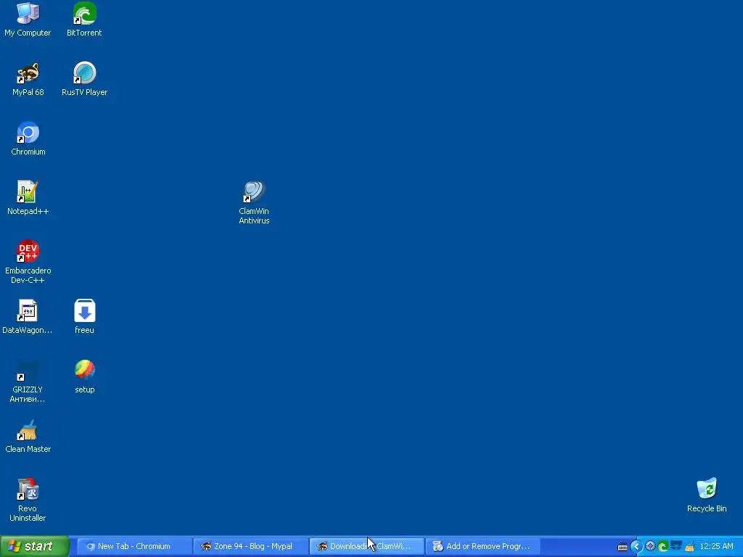This screenshot has height=557, width=743.
Task: Select the DataWagon desktop shortcut
Action: [x=28, y=317]
